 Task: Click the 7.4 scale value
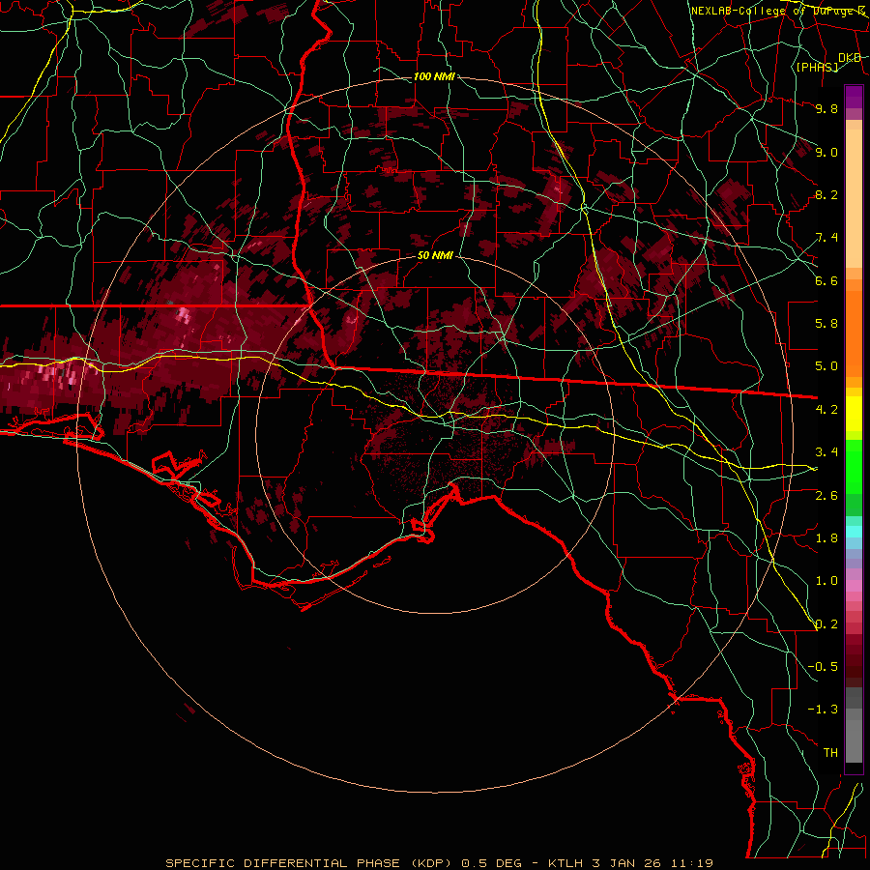coord(826,238)
